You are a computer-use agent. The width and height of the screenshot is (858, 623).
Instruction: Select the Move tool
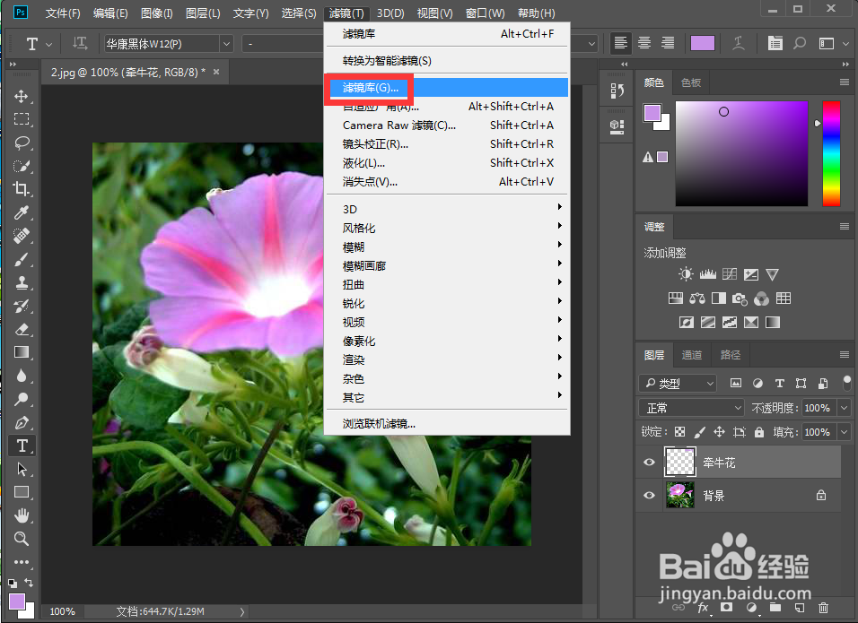click(22, 97)
